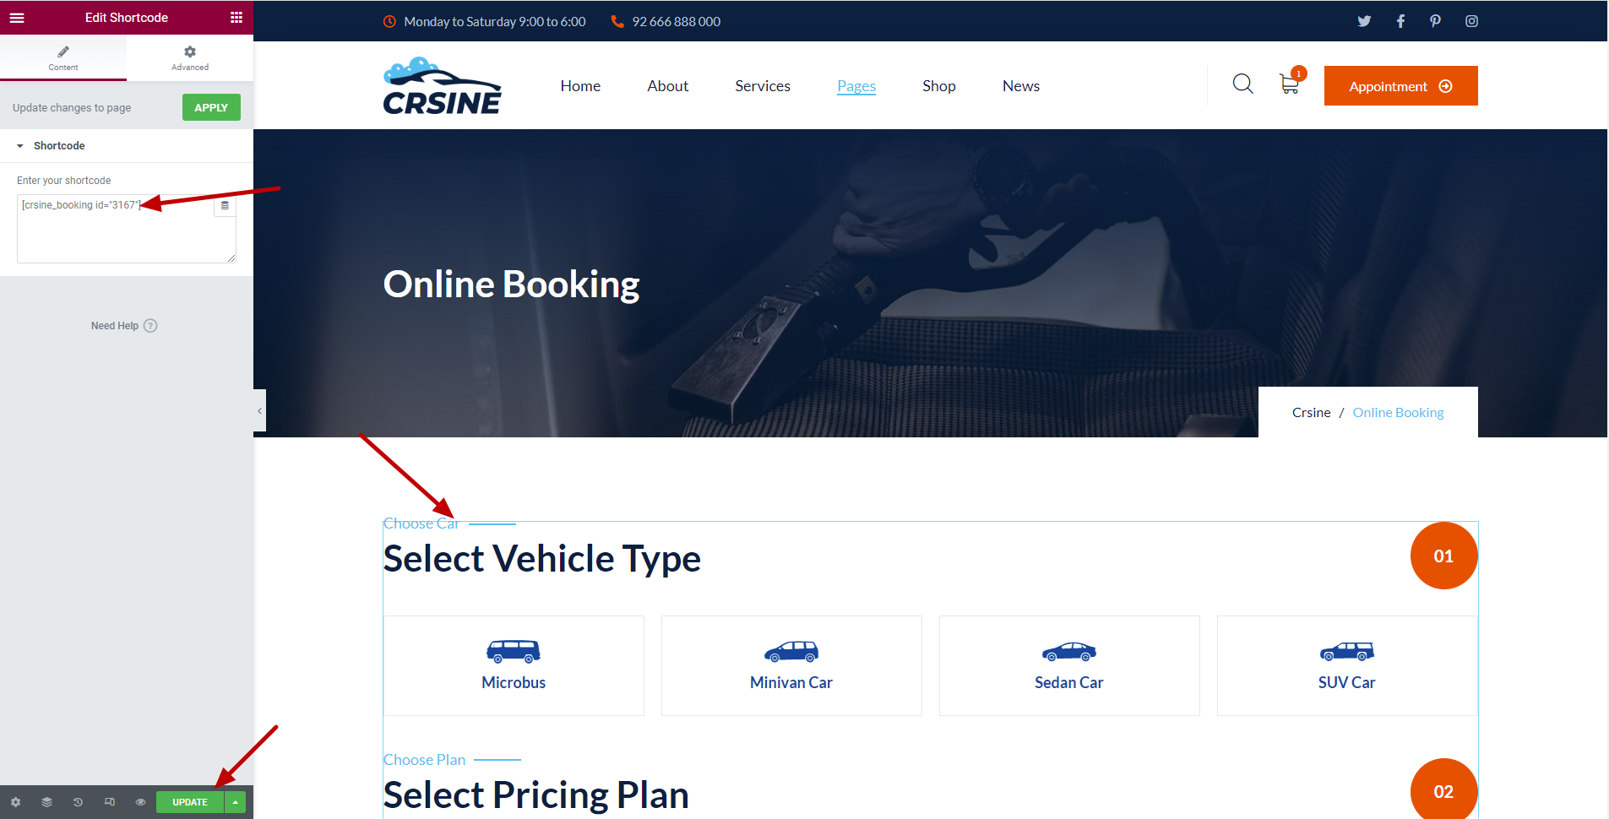Click the dynamic tags icon in shortcode field
The height and width of the screenshot is (819, 1609).
(x=225, y=205)
